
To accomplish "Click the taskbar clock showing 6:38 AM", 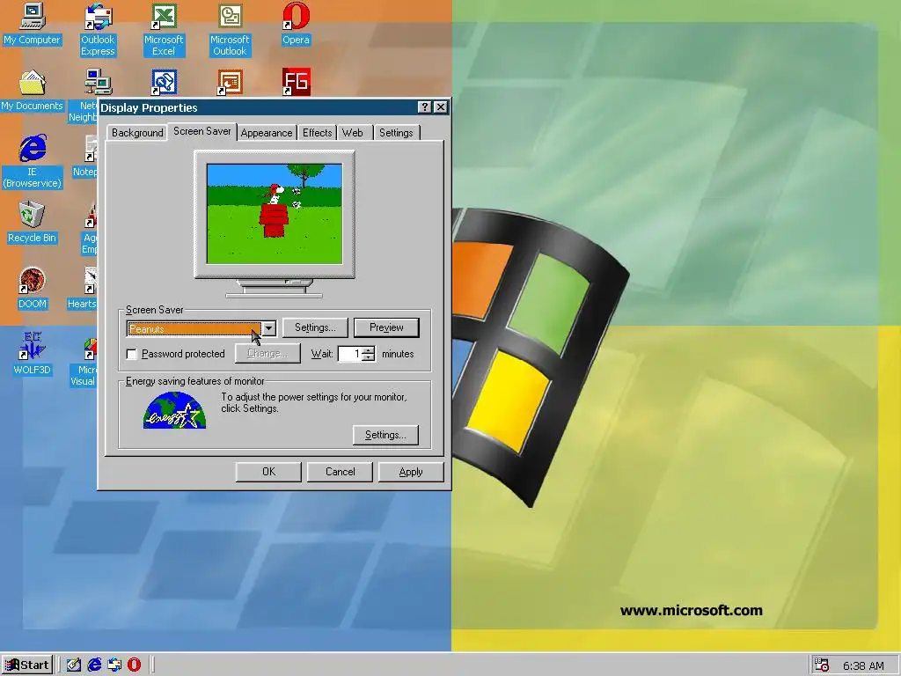I will 863,665.
